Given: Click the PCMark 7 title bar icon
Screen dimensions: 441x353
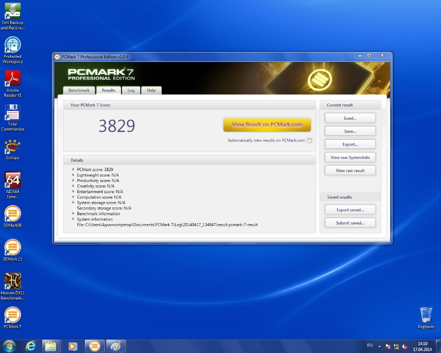Looking at the screenshot, I should coord(57,57).
